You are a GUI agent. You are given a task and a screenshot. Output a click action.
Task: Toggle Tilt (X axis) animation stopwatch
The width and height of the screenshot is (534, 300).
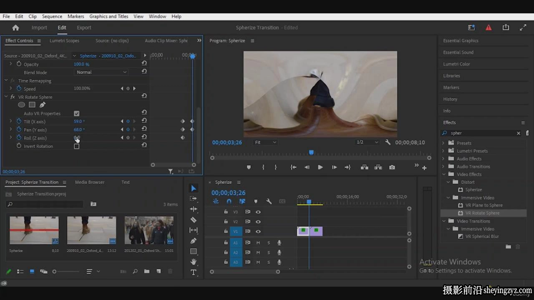coord(19,121)
